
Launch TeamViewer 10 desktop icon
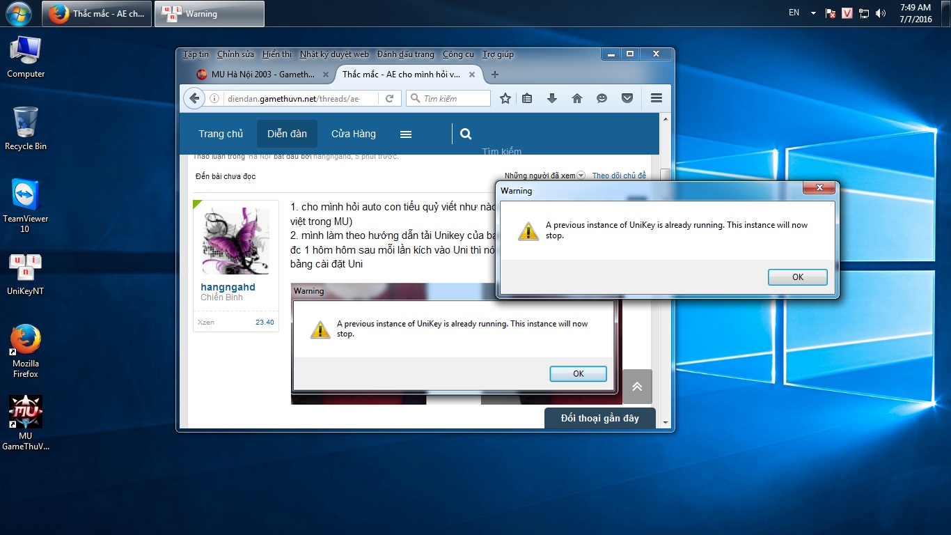[x=26, y=206]
